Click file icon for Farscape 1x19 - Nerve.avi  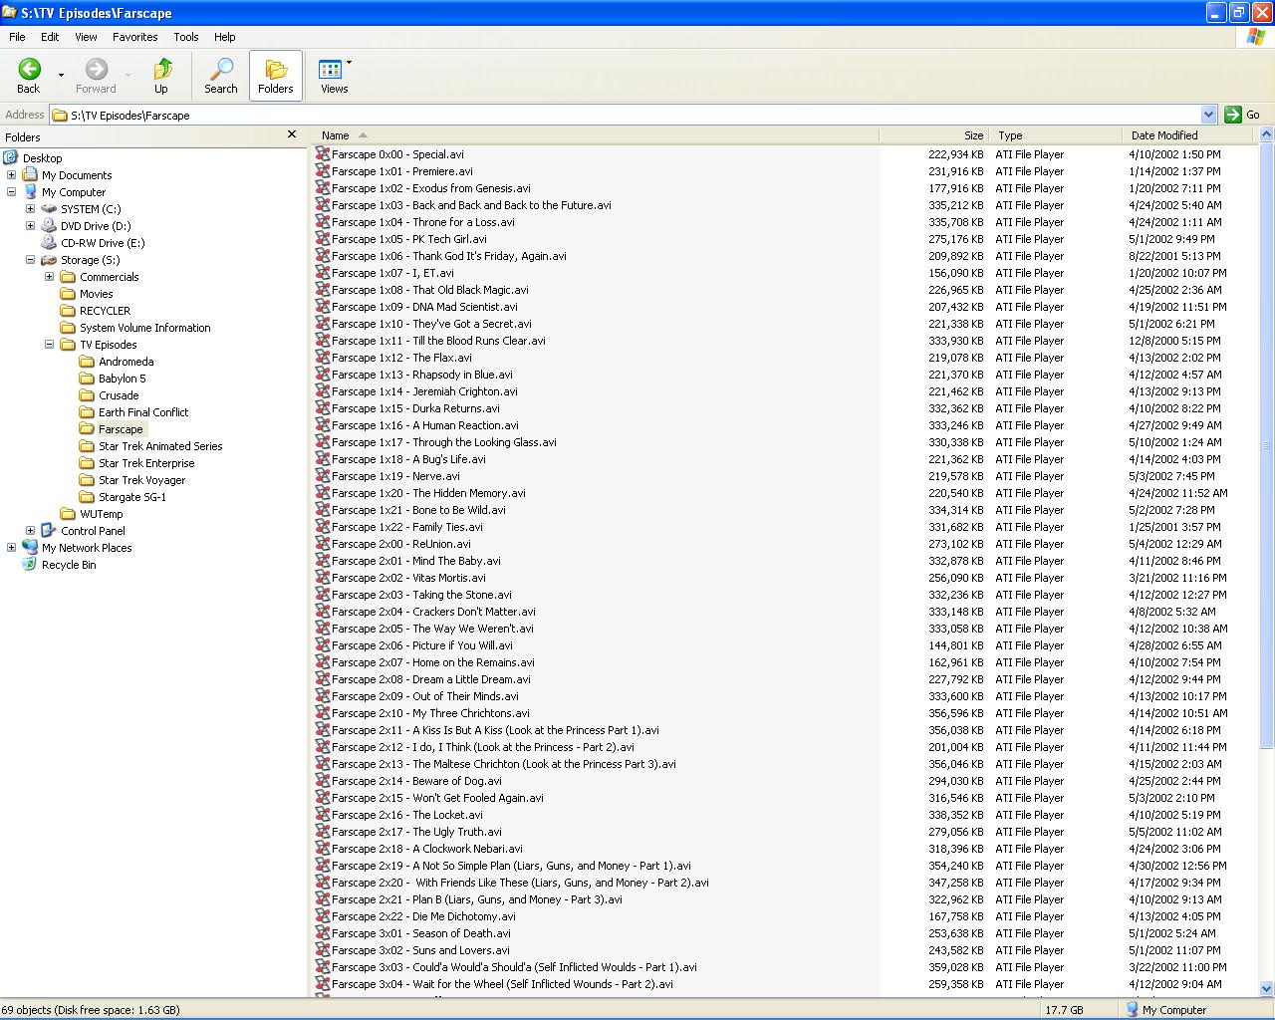(x=323, y=476)
